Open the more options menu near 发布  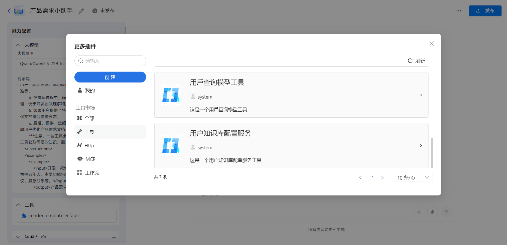click(459, 11)
